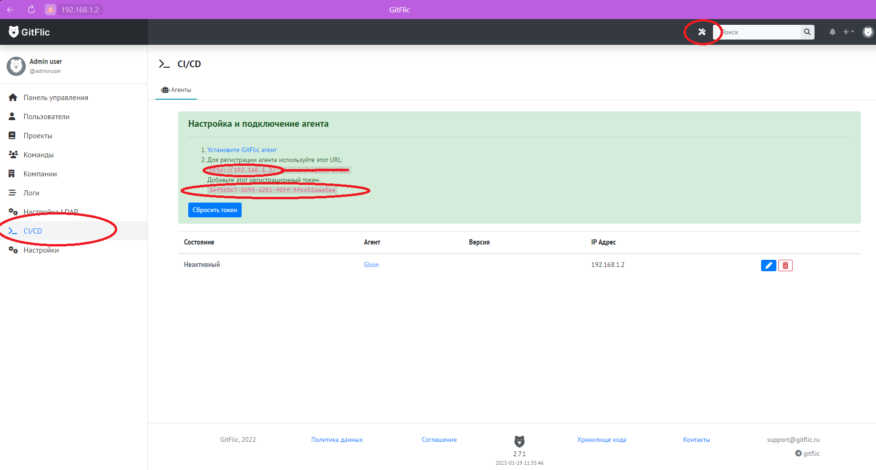Switch to the Агенты tab

[x=176, y=90]
